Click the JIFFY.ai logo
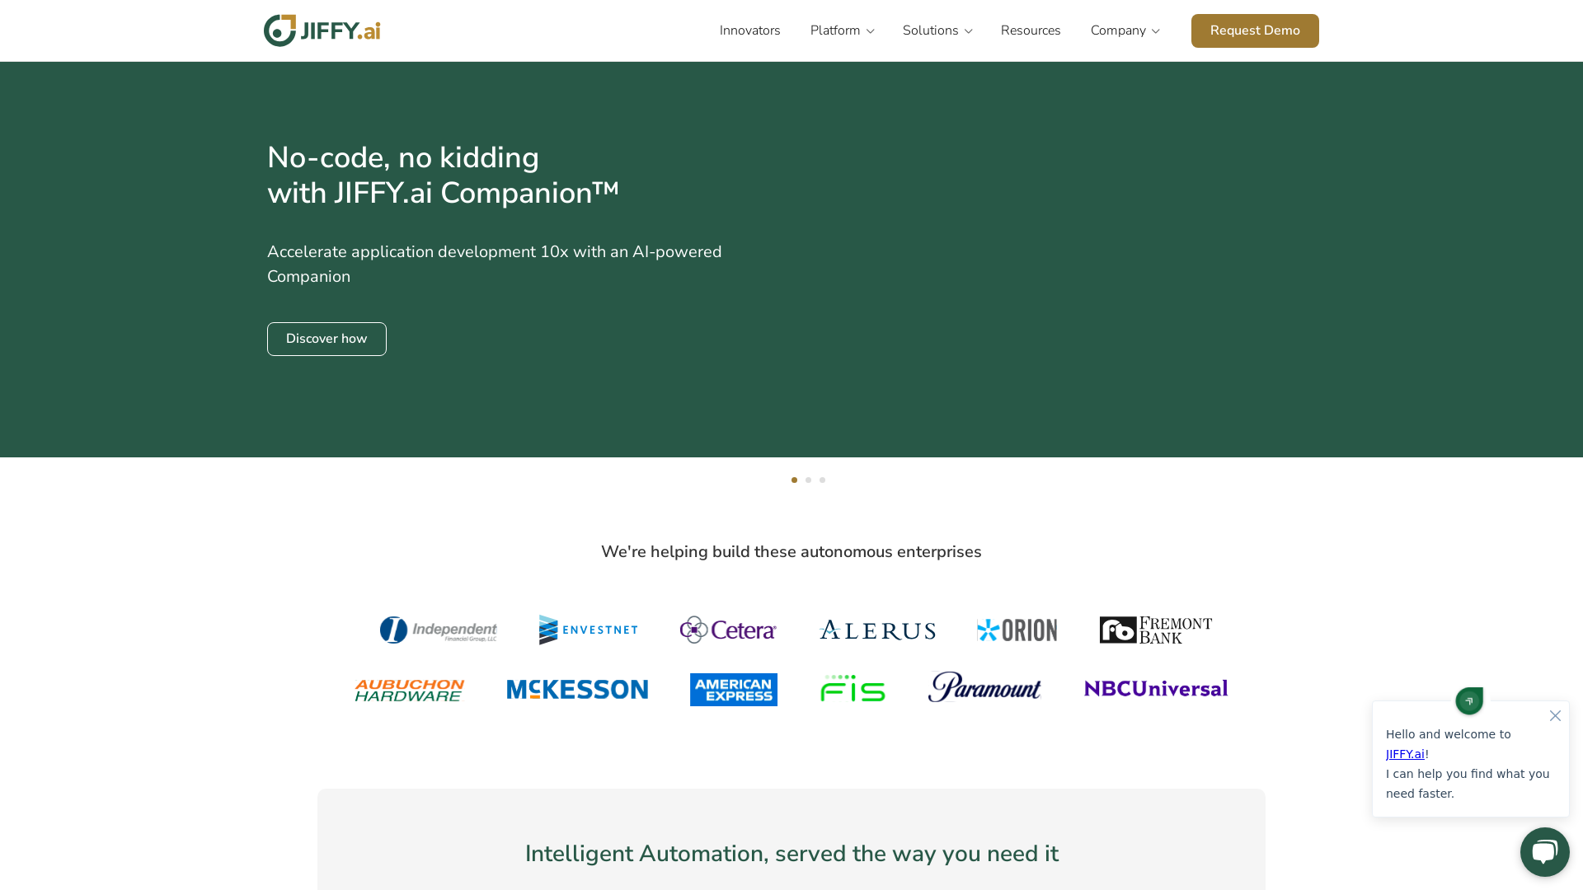 (322, 30)
